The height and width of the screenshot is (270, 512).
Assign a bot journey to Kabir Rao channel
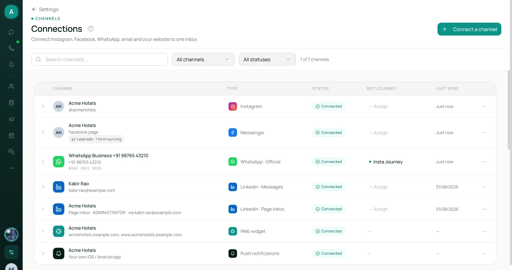pos(378,187)
